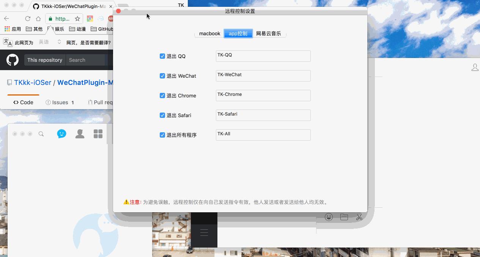Click the AdBlock extension icon in Chrome toolbar

coord(110,18)
